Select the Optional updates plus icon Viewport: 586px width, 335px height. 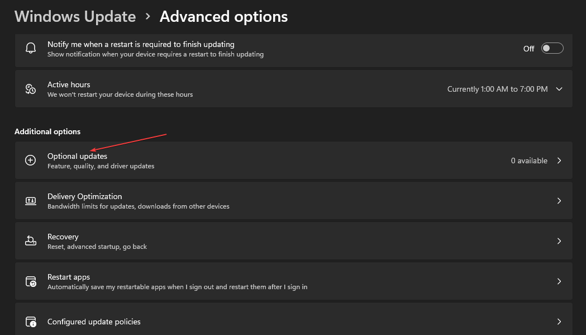pos(30,160)
